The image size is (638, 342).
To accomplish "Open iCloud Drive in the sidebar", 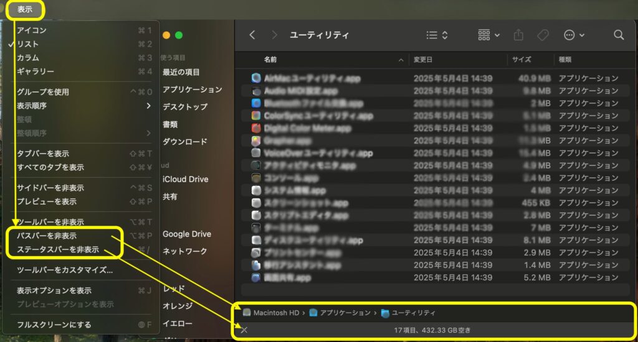I will tap(185, 179).
